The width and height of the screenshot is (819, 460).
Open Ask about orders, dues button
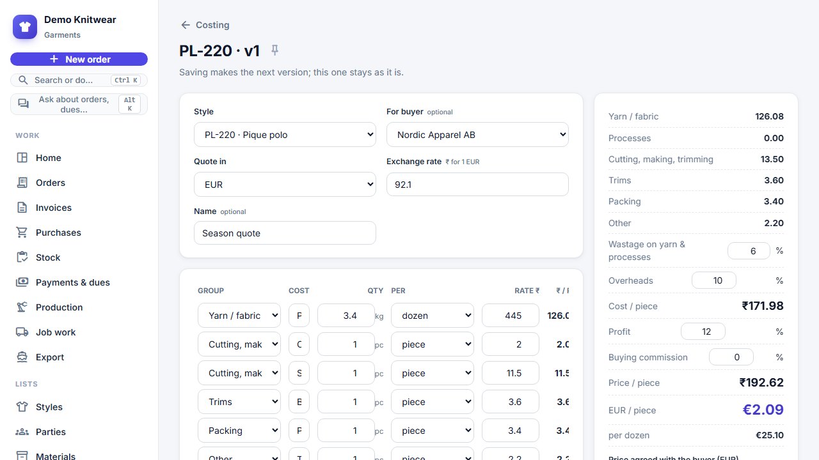point(79,104)
